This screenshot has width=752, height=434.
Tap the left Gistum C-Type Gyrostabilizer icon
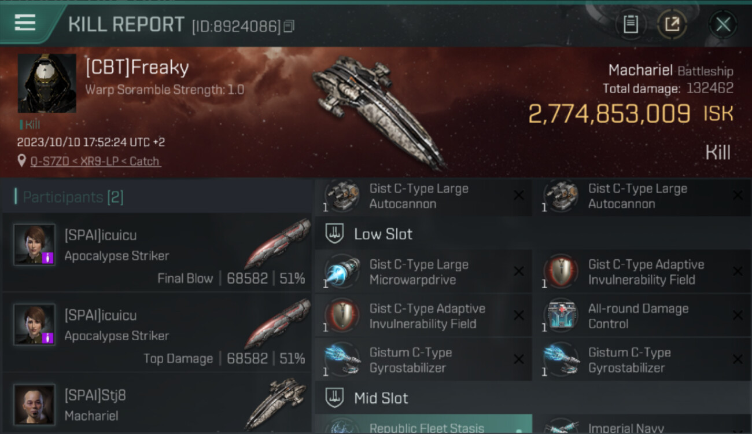[342, 359]
